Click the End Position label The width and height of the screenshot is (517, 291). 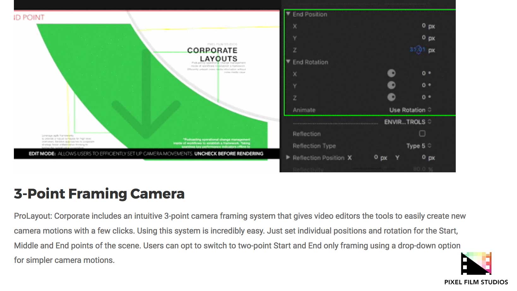coord(310,14)
